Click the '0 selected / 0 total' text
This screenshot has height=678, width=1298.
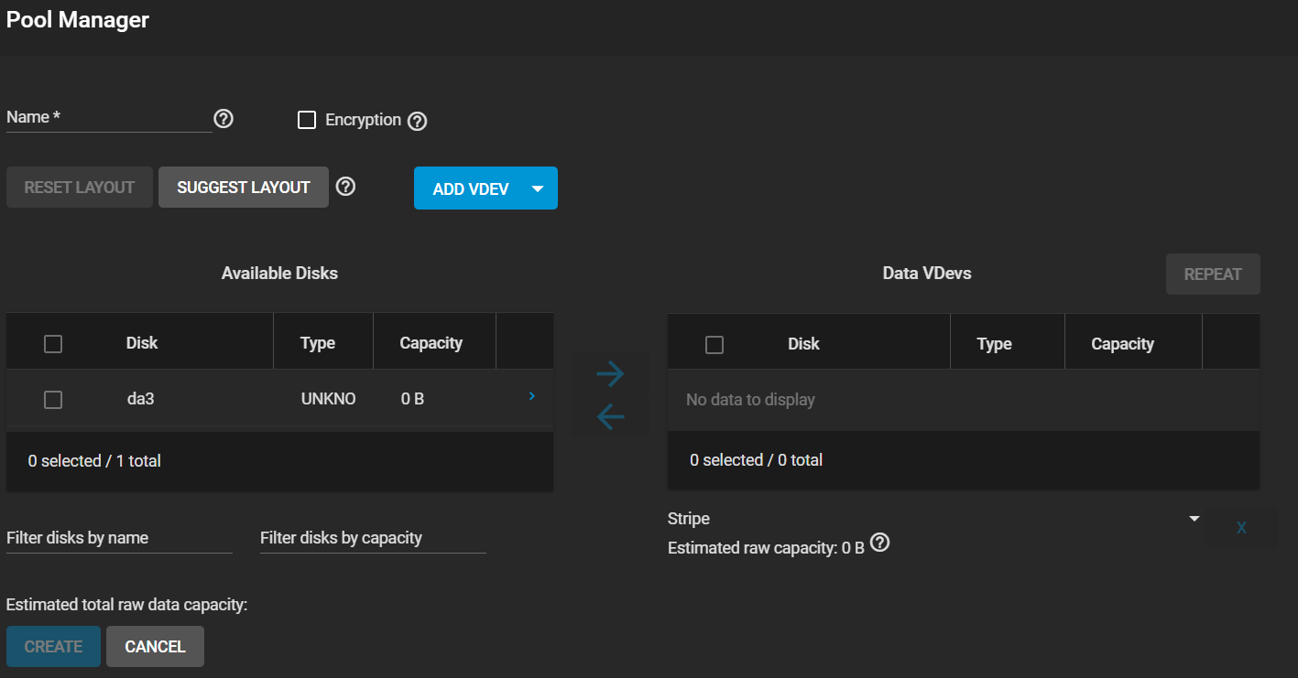click(x=756, y=460)
